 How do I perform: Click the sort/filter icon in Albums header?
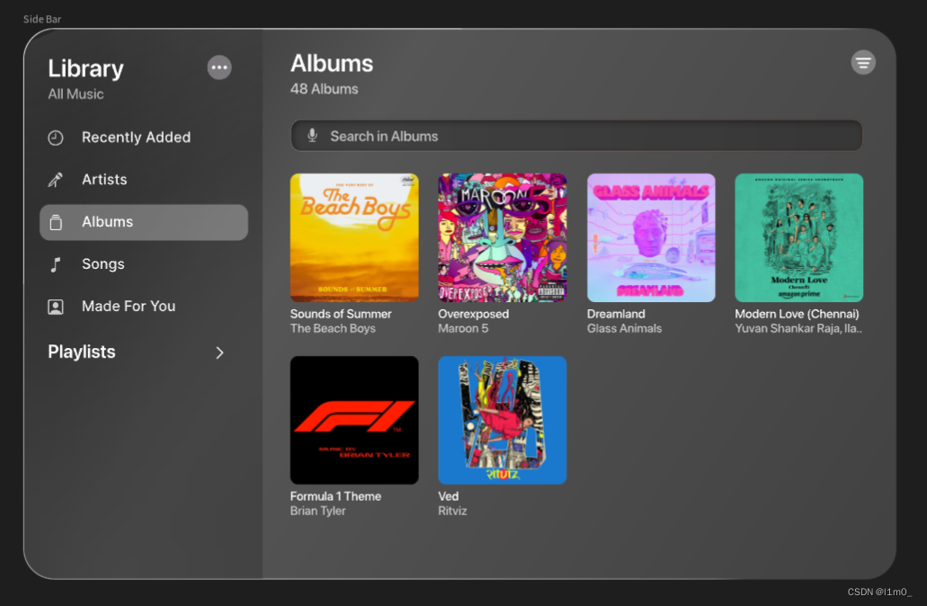click(863, 63)
